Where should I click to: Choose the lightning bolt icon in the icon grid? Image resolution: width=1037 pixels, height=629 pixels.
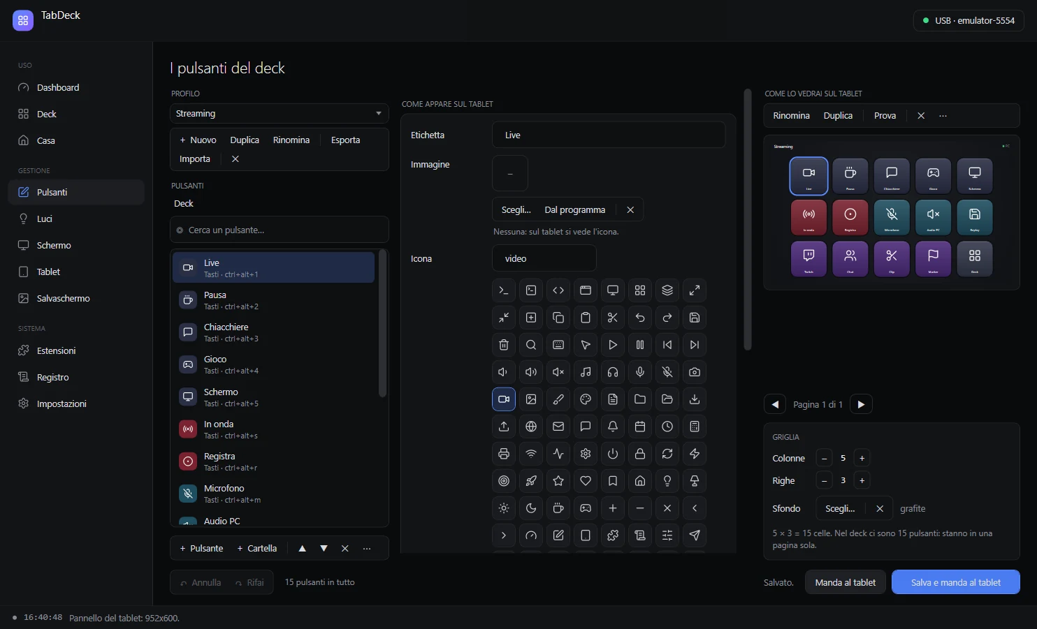[695, 454]
